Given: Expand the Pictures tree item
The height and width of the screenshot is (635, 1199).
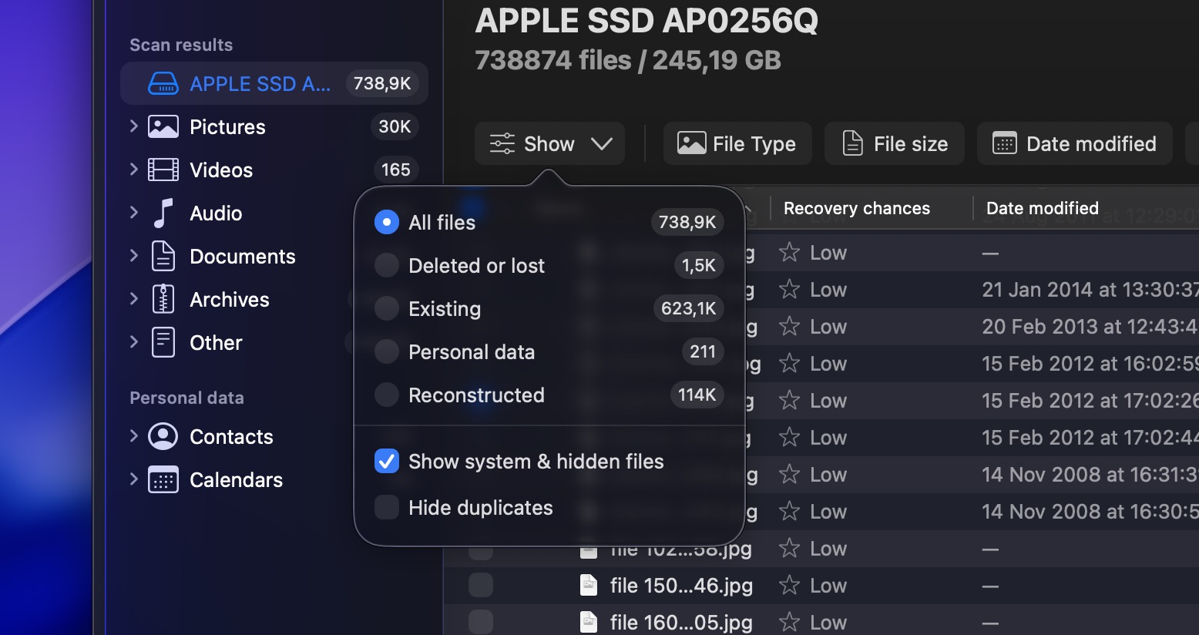Looking at the screenshot, I should pyautogui.click(x=133, y=126).
